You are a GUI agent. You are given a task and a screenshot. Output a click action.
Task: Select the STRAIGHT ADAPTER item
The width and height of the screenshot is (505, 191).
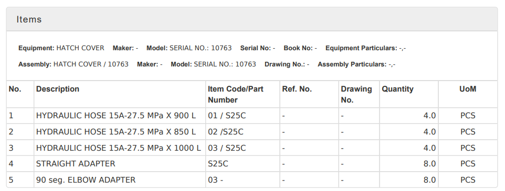76,164
